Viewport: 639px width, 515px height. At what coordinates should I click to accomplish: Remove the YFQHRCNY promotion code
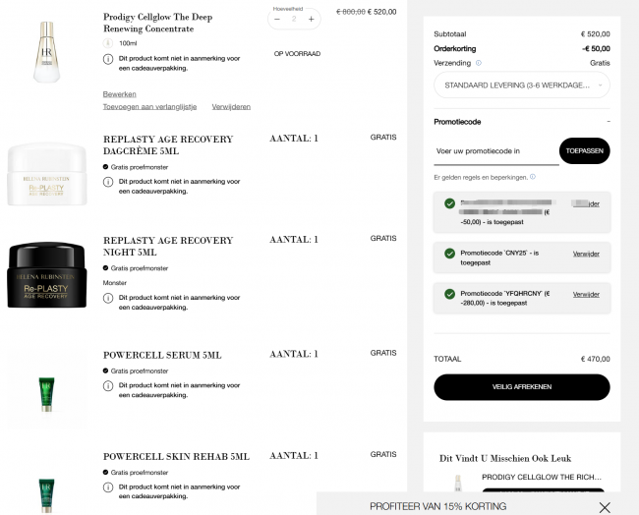[586, 294]
